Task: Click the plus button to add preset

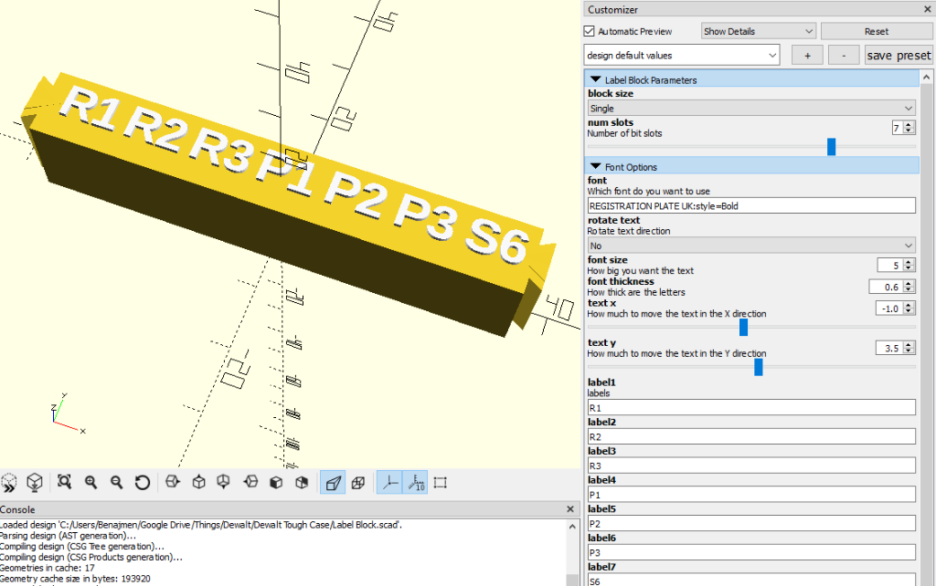Action: 807,56
